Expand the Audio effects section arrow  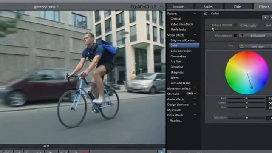pos(195,99)
